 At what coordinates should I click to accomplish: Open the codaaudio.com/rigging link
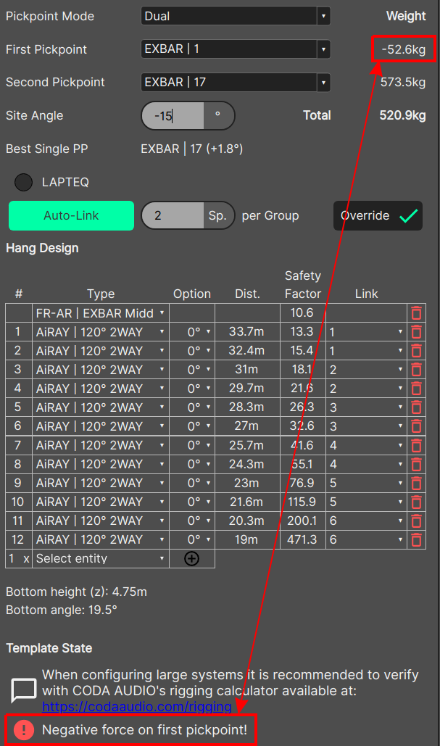(x=136, y=706)
